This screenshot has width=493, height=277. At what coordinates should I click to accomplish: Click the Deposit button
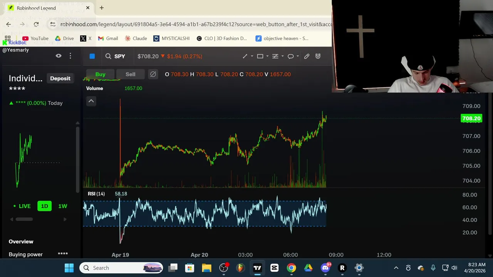(x=60, y=78)
